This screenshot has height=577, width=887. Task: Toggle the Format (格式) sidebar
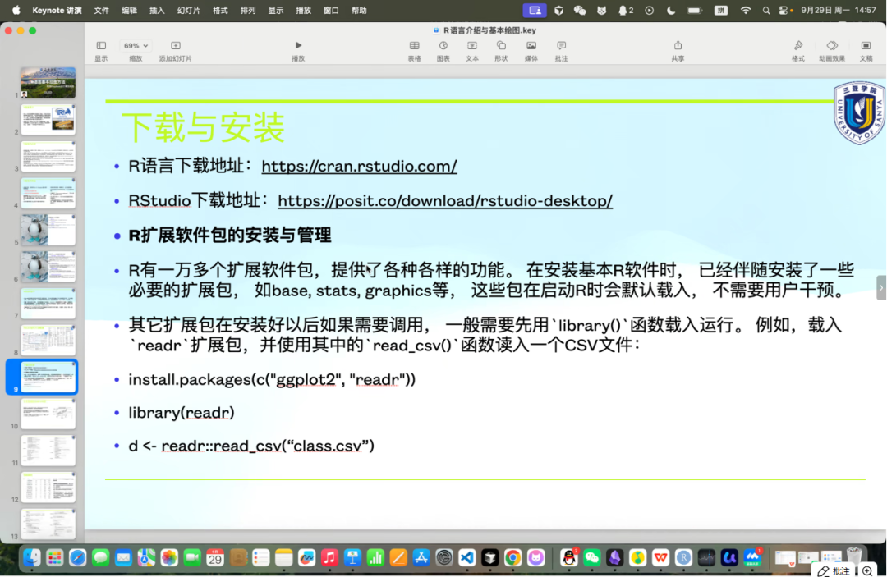click(x=797, y=46)
